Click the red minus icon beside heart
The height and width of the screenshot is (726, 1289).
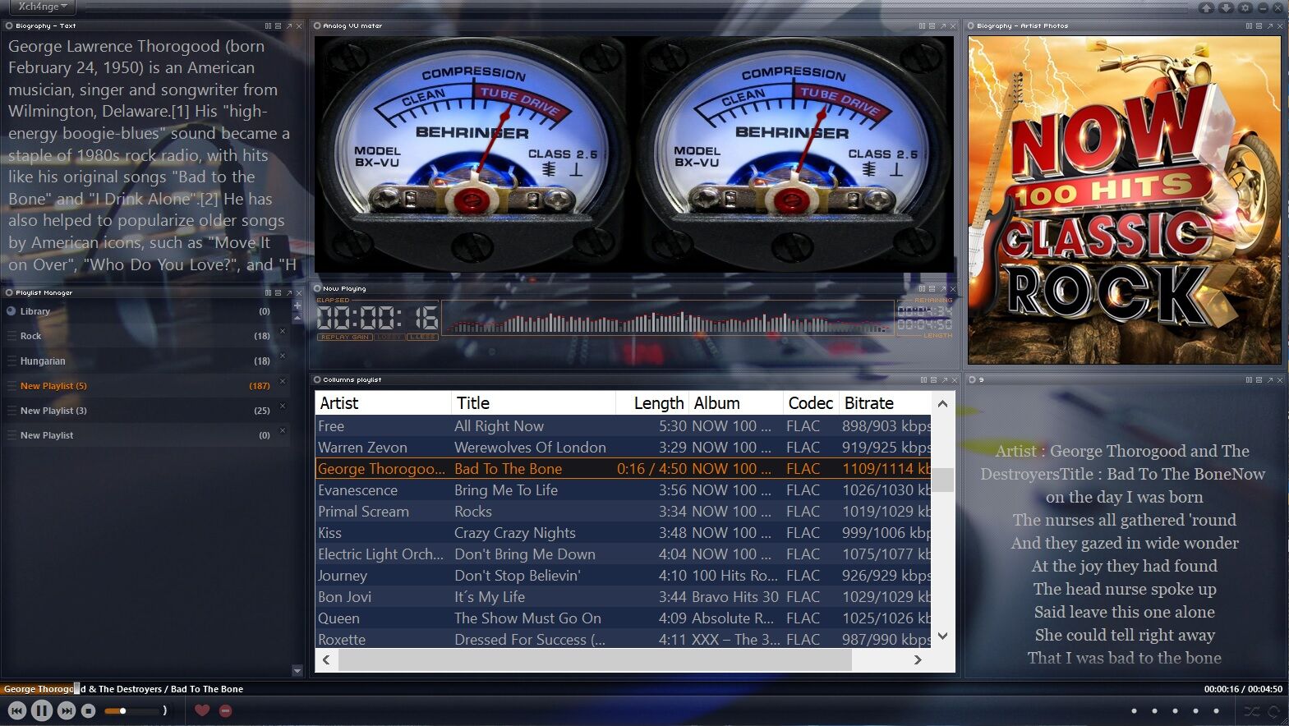(x=226, y=711)
